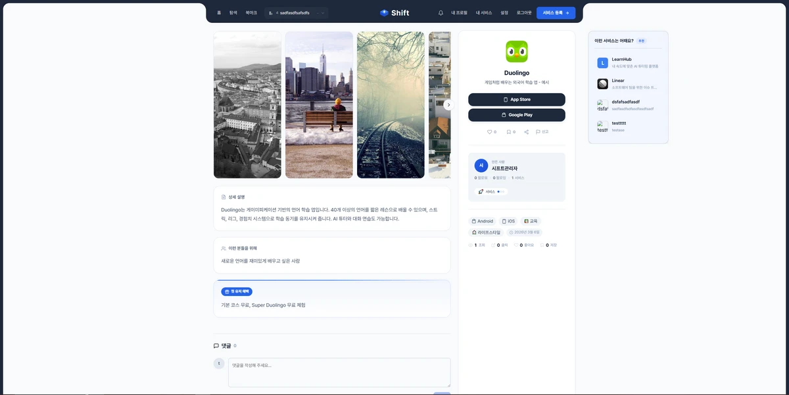This screenshot has height=395, width=789.
Task: Show next screenshots with carousel arrow
Action: [448, 105]
